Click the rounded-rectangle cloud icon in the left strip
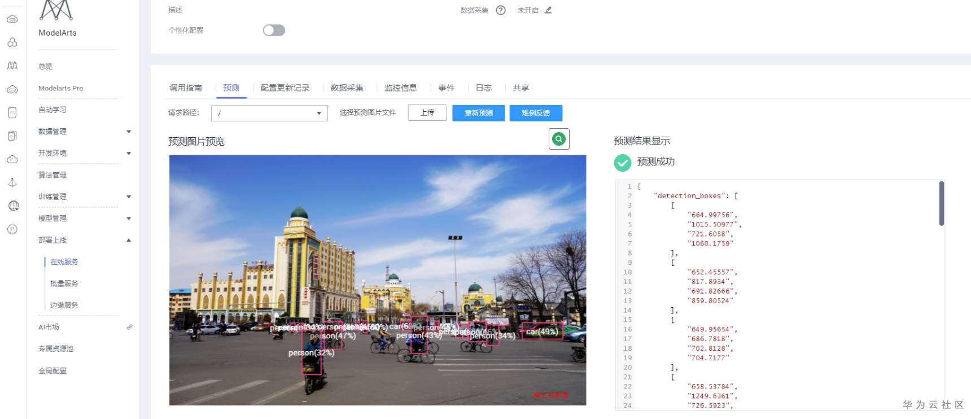 click(12, 112)
